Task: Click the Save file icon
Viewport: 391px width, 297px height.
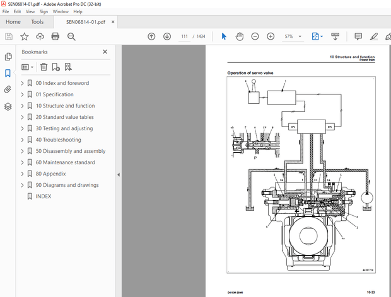Action: pos(9,36)
